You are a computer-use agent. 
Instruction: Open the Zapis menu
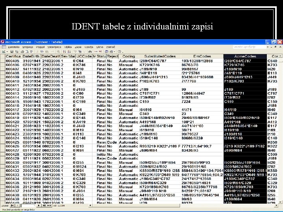(x=78, y=47)
